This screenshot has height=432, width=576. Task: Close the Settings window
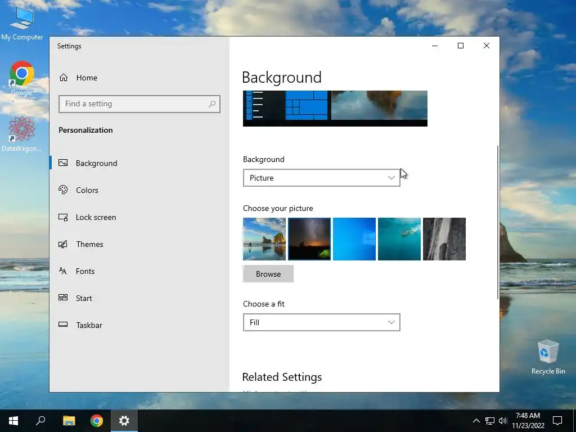(x=487, y=46)
